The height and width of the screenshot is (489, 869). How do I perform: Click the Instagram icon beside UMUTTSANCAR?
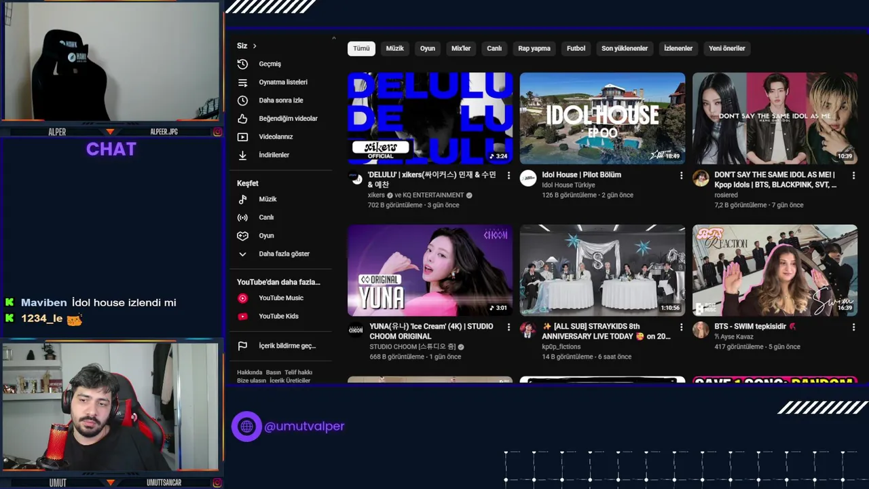pos(217,483)
